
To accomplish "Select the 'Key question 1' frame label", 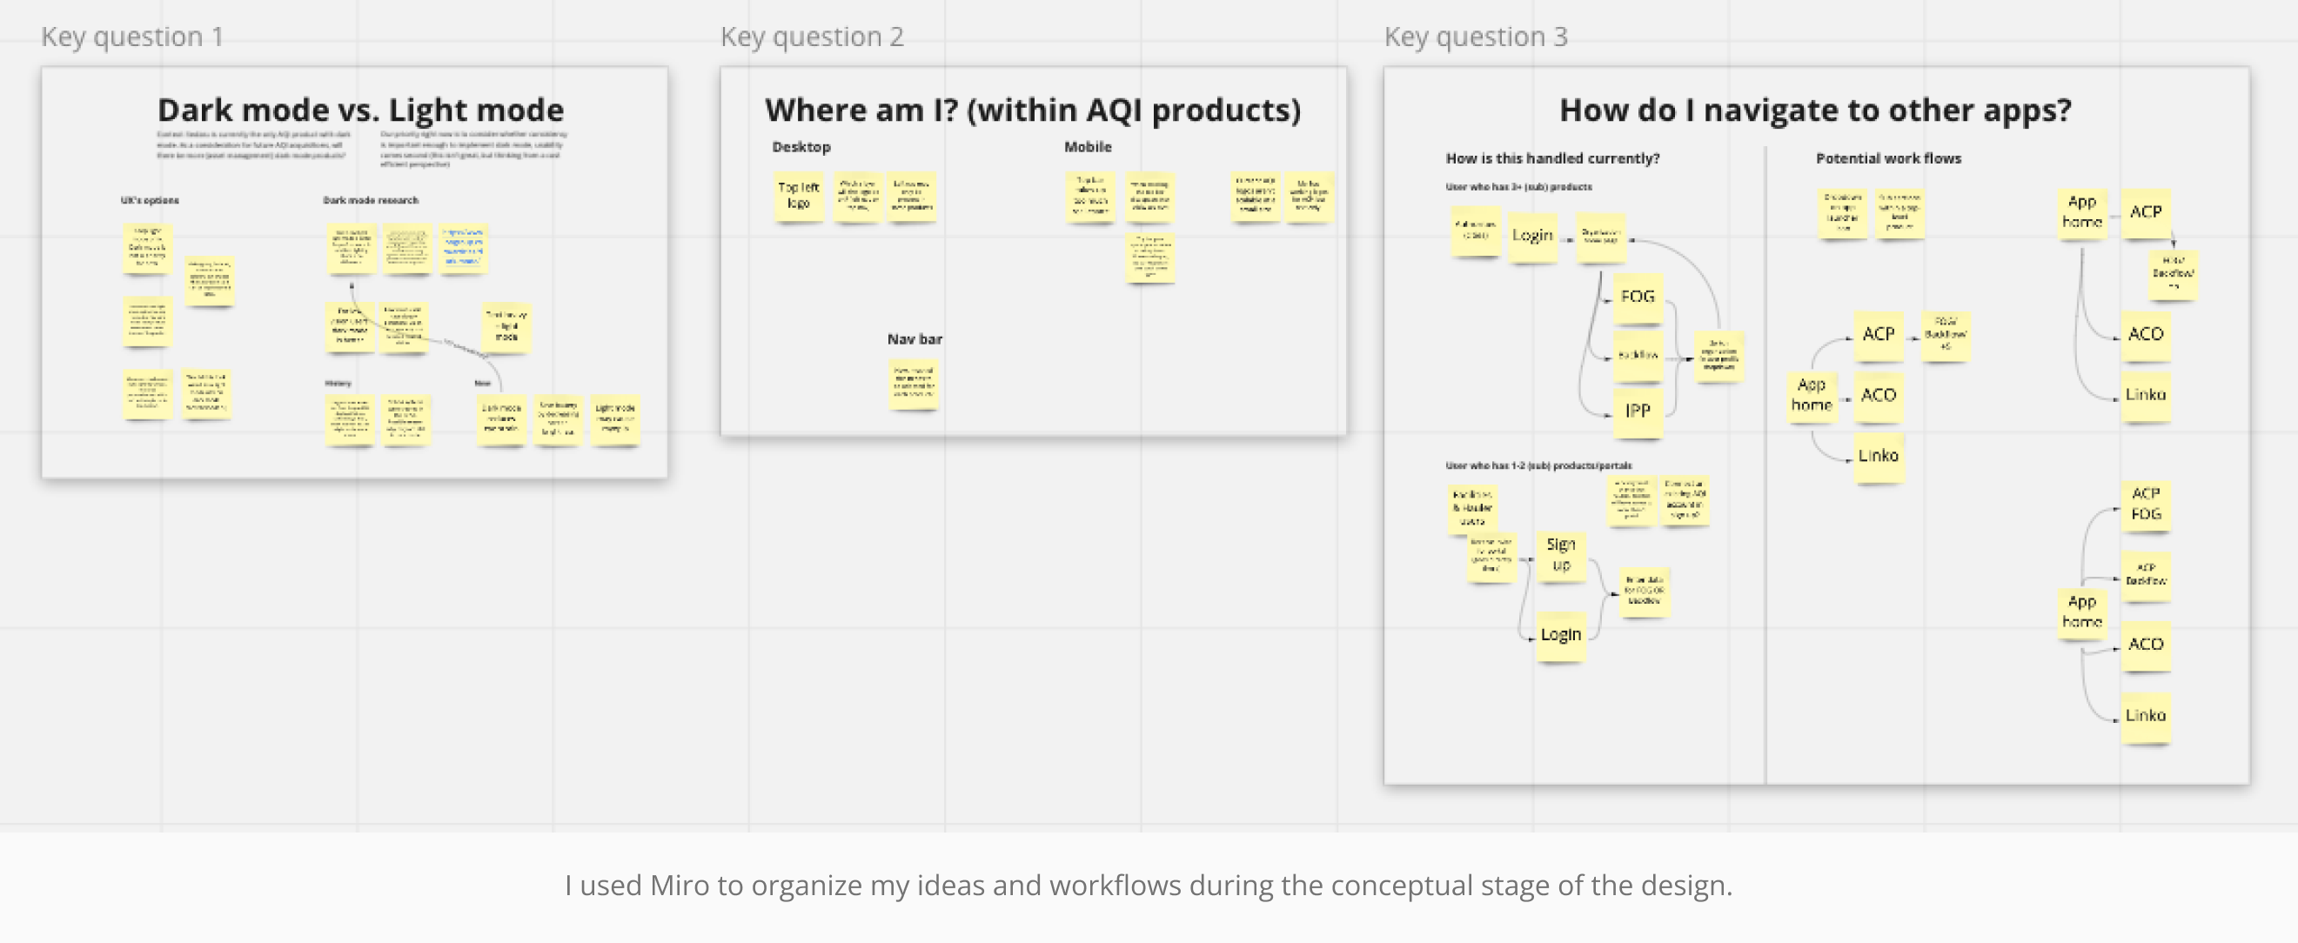I will (x=132, y=37).
